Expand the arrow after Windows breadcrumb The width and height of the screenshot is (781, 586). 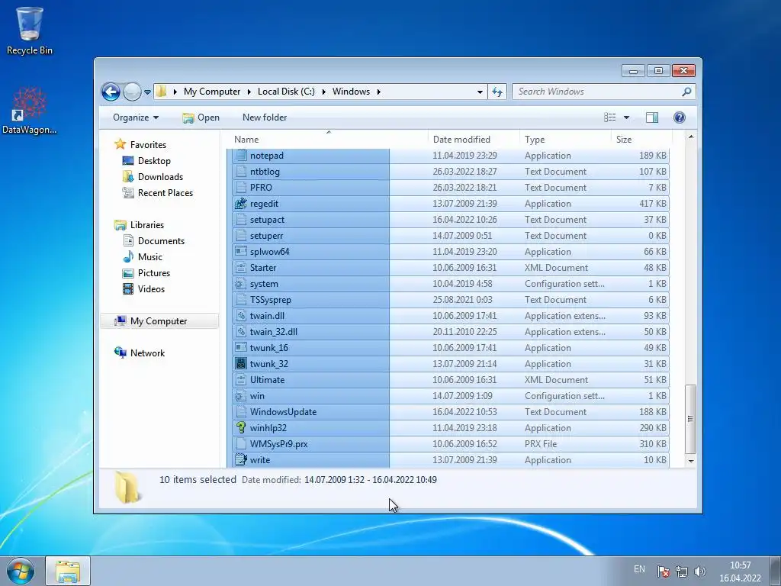379,92
